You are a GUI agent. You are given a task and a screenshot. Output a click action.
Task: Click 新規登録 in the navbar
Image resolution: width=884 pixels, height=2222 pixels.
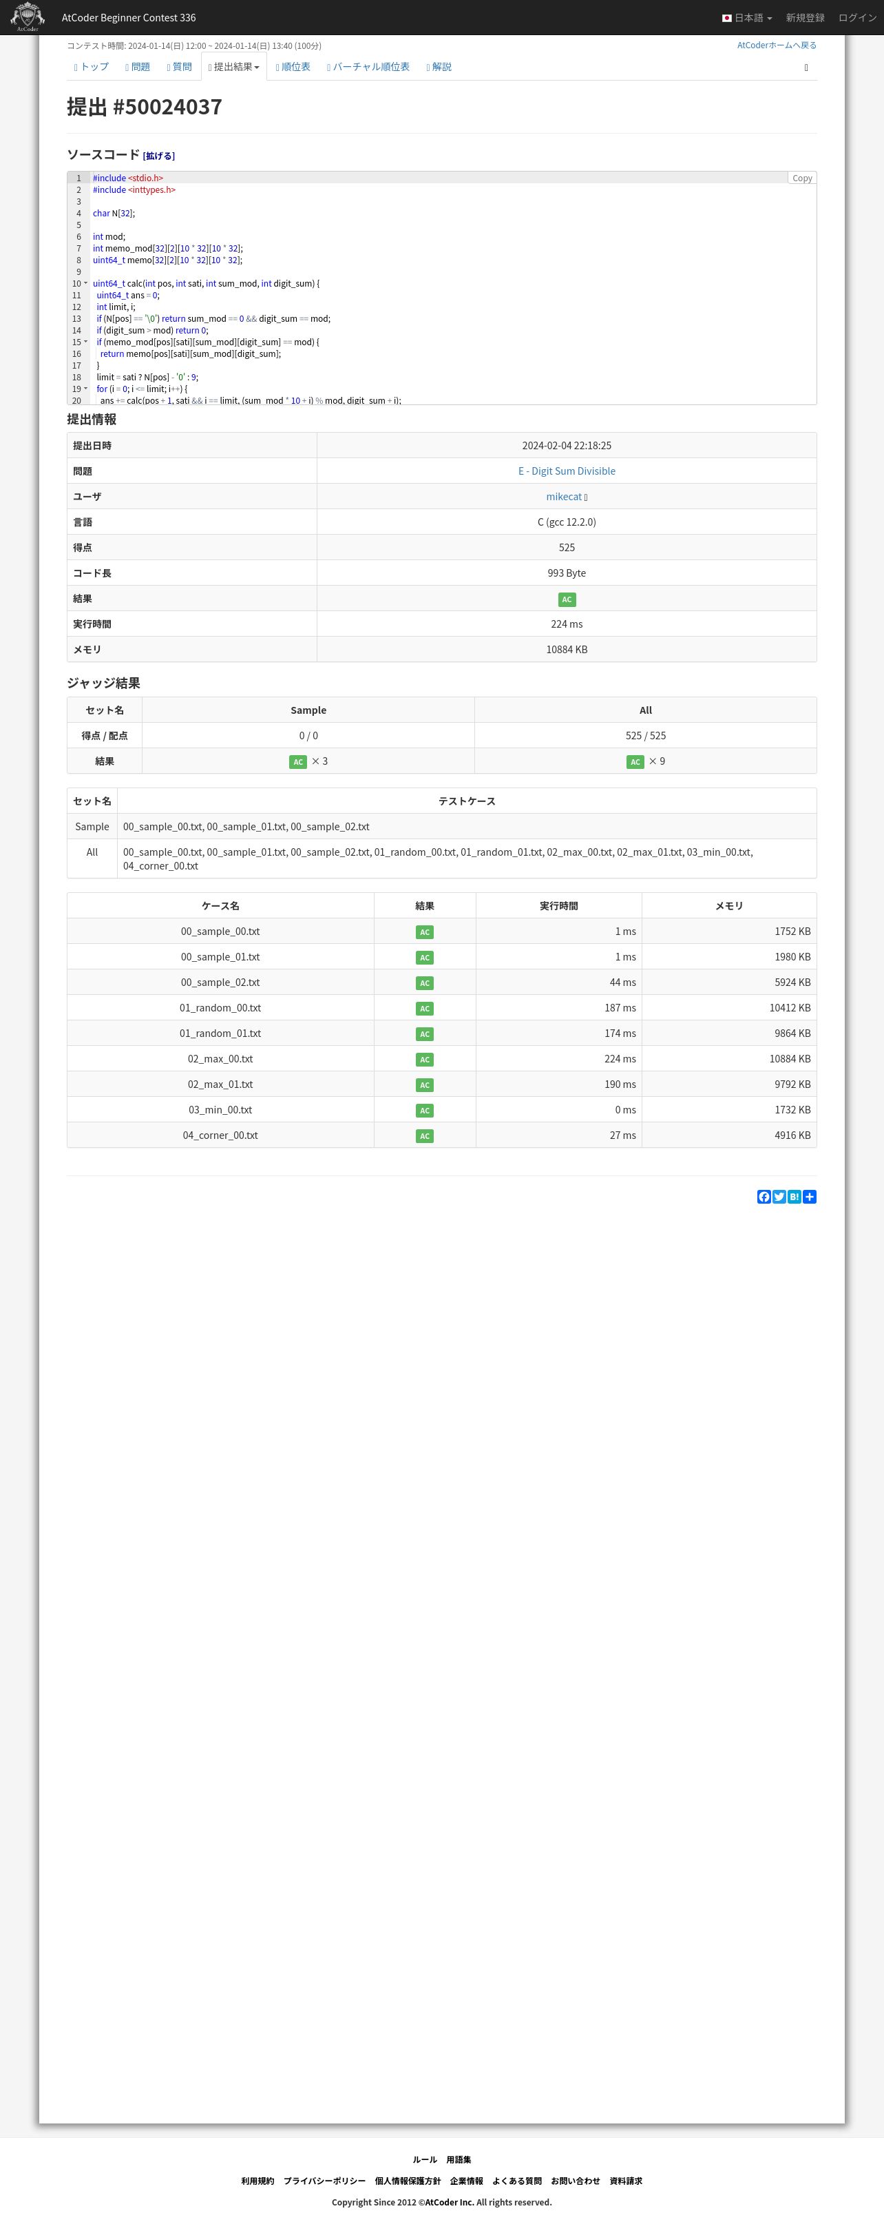805,17
